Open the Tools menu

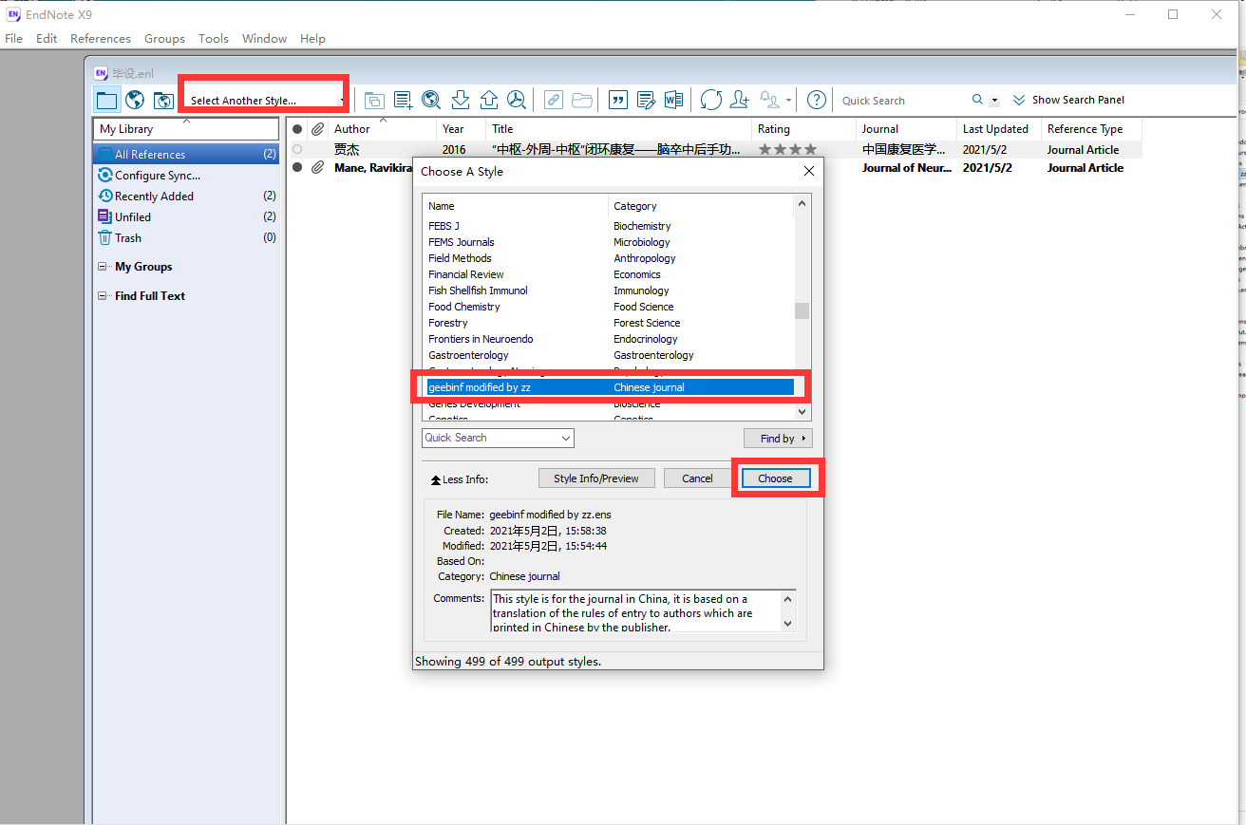coord(214,39)
